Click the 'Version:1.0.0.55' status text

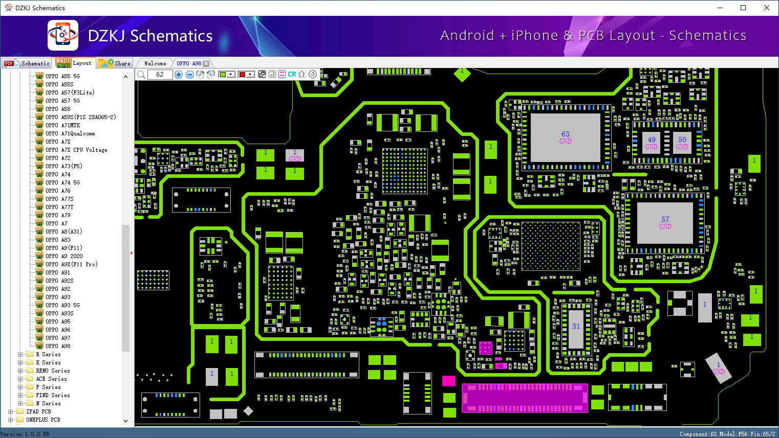point(25,434)
